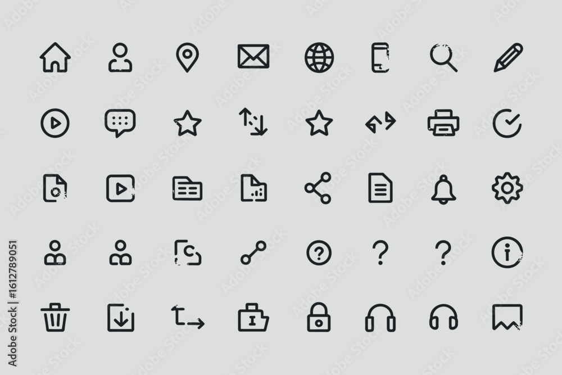Click the download arrow box icon
The height and width of the screenshot is (375, 562).
click(121, 318)
